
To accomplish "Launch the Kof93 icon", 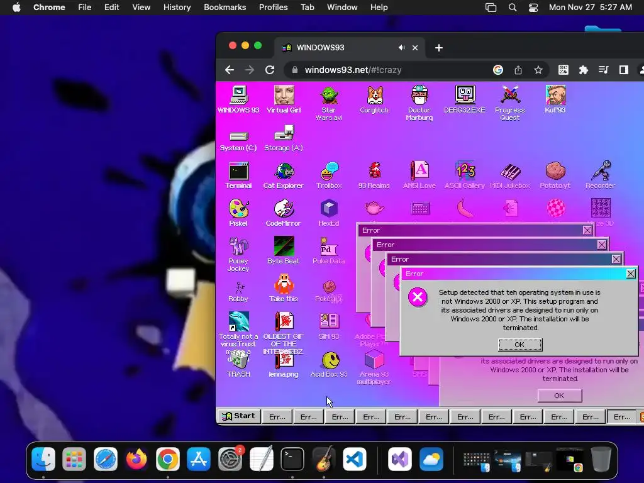I will [x=555, y=99].
